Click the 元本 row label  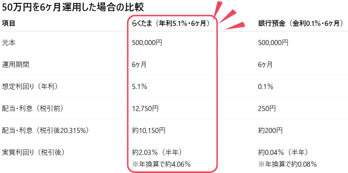pyautogui.click(x=9, y=42)
